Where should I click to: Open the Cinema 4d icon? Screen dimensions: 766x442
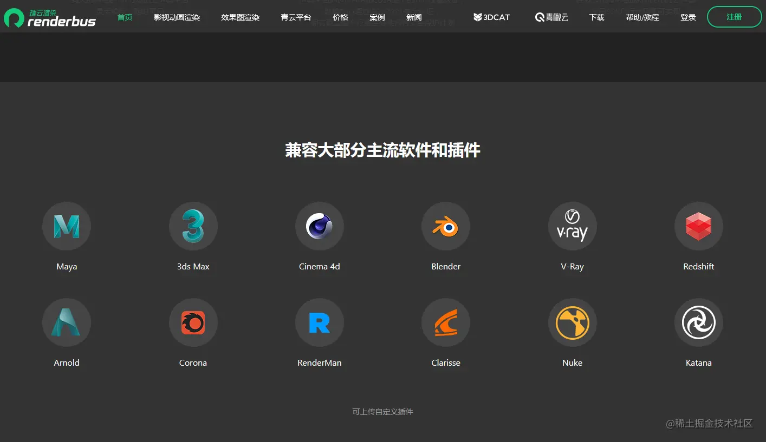[320, 226]
